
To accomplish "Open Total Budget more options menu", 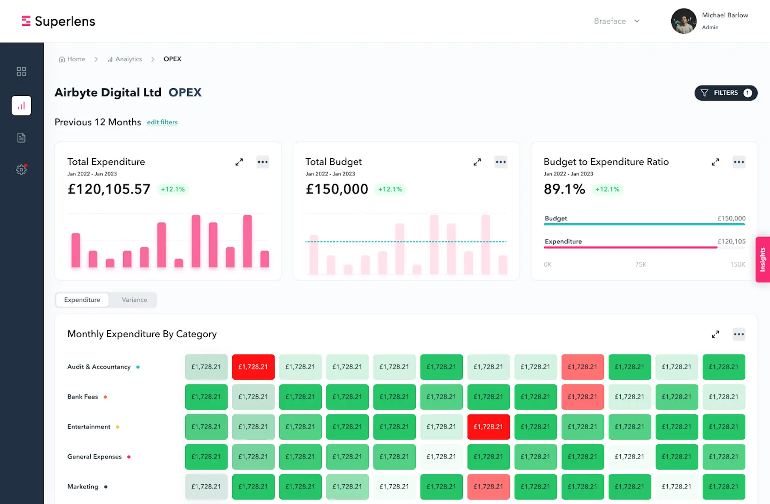I will click(x=500, y=162).
